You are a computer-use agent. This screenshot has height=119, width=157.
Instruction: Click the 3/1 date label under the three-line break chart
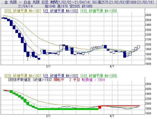point(48,116)
